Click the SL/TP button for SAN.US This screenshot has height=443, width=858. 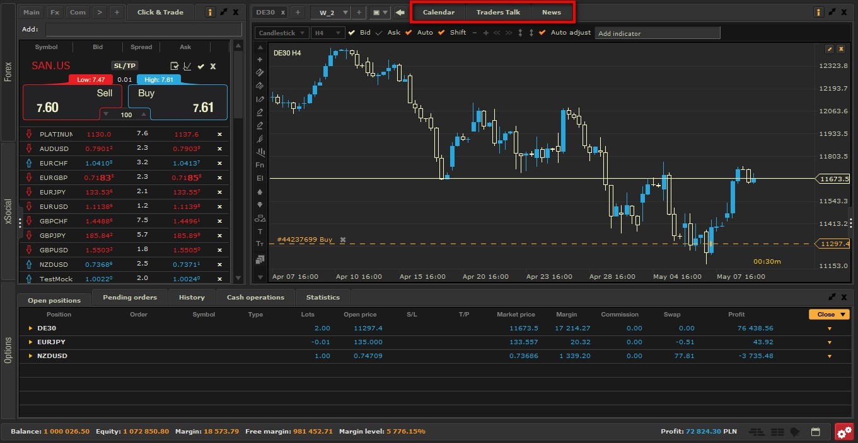tap(124, 66)
